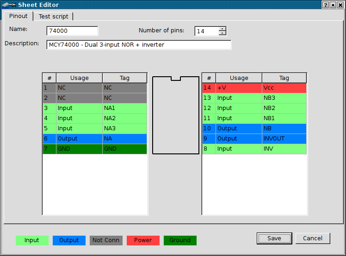Click the Number of pins value field
The width and height of the screenshot is (346, 256).
tap(206, 31)
